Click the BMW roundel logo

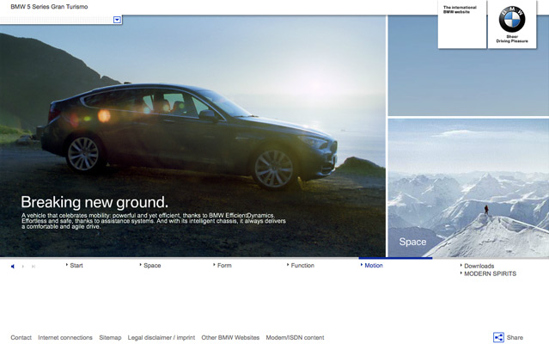click(x=512, y=19)
